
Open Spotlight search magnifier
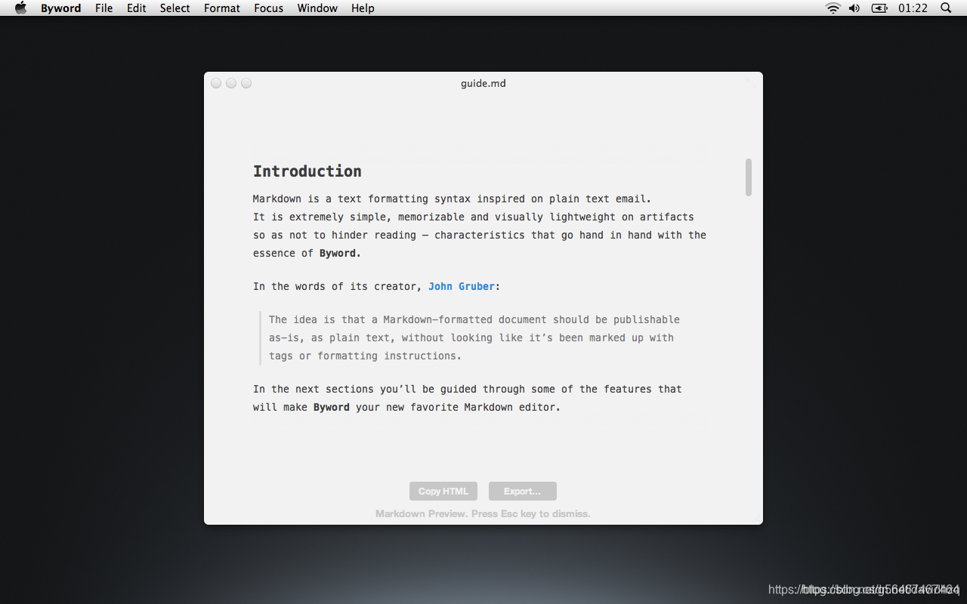pos(946,8)
